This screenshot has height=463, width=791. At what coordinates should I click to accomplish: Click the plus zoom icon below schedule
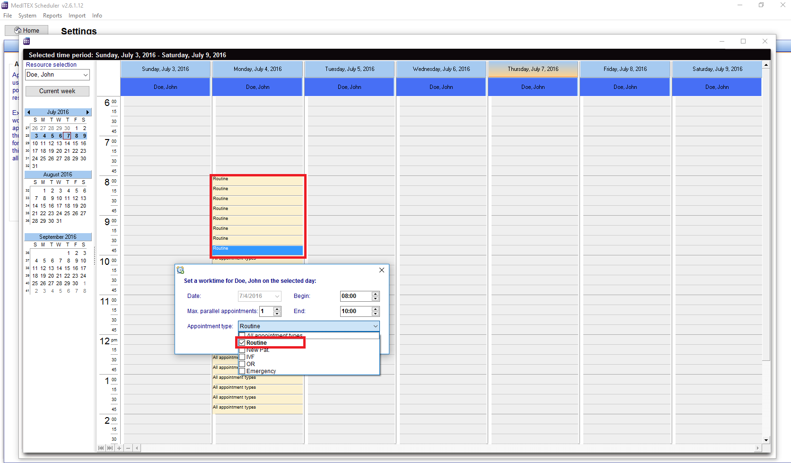[119, 448]
